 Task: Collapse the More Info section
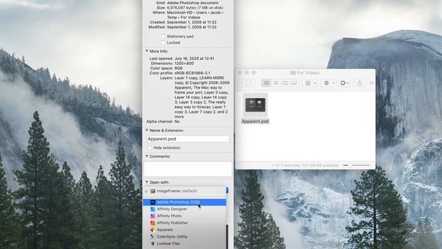point(147,51)
